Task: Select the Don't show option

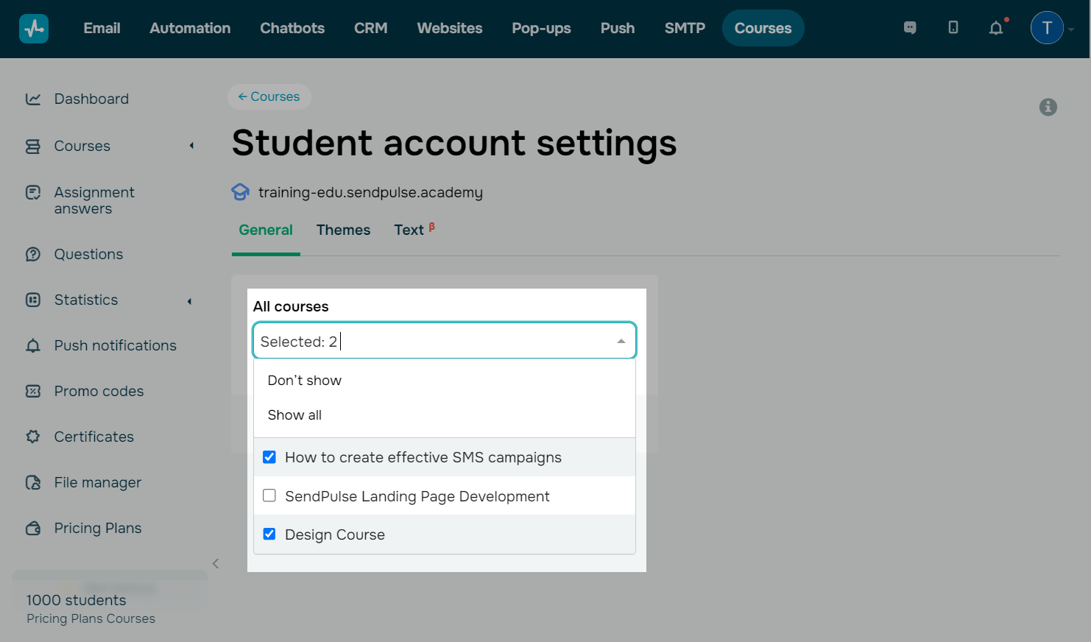Action: 305,381
